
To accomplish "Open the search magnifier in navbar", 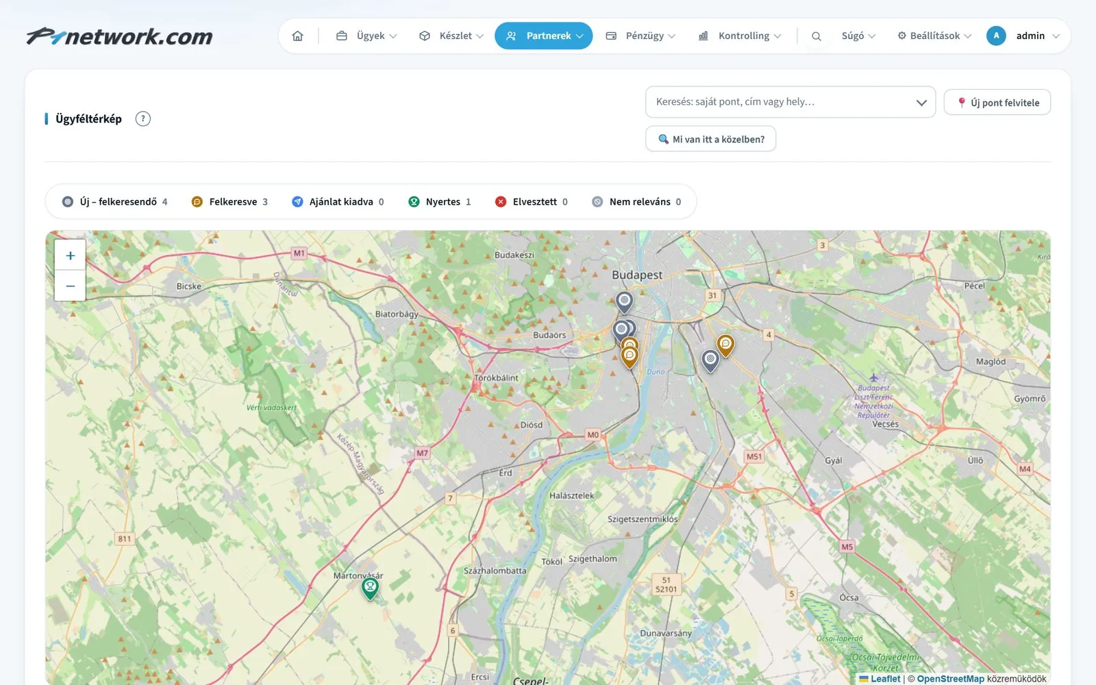I will pos(816,36).
